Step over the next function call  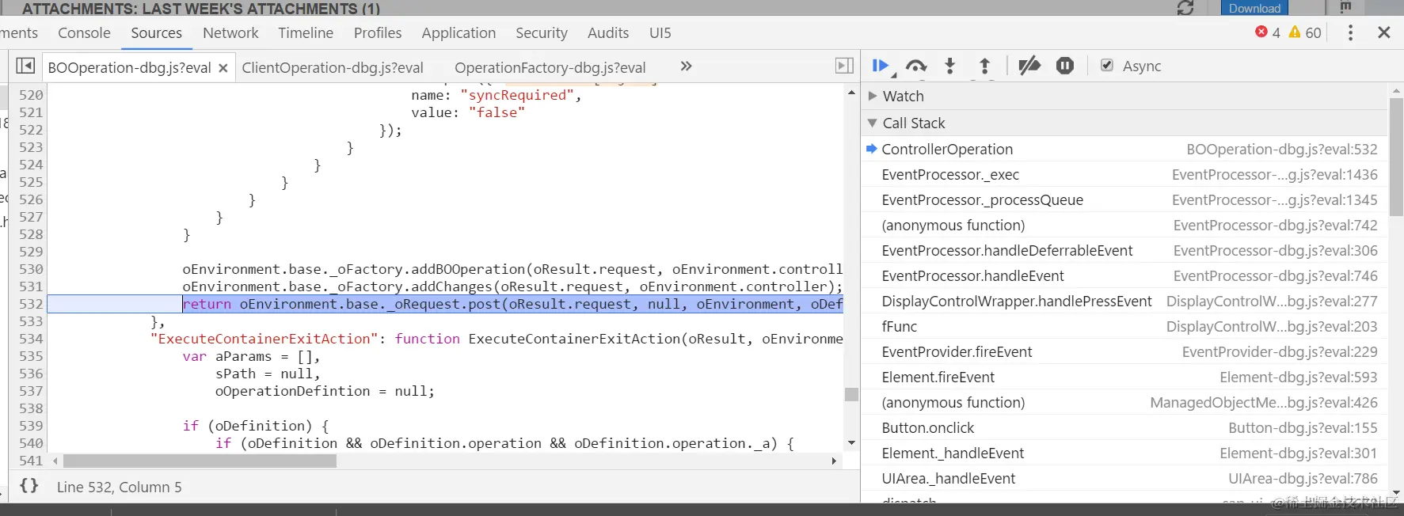pyautogui.click(x=916, y=66)
